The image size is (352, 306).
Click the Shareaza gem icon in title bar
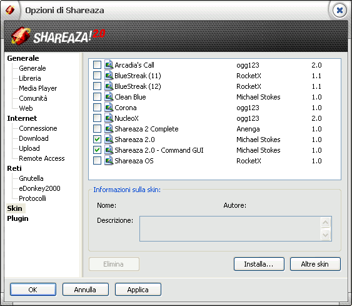[x=10, y=10]
